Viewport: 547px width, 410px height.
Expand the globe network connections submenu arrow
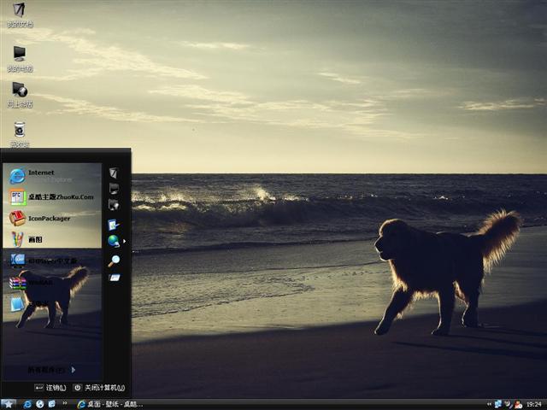pyautogui.click(x=125, y=242)
